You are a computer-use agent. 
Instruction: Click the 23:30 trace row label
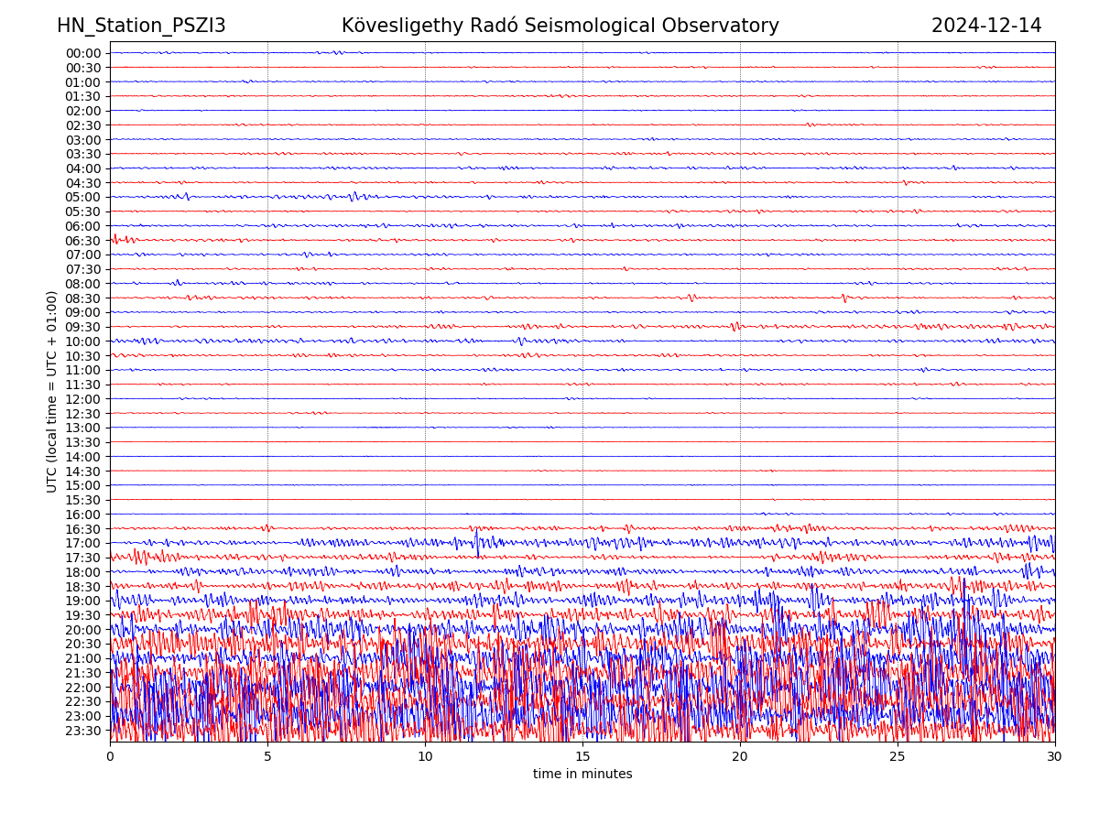point(83,731)
